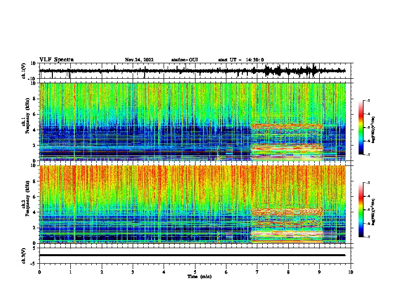
Task: Click time axis tick label "1"
Action: click(70, 272)
